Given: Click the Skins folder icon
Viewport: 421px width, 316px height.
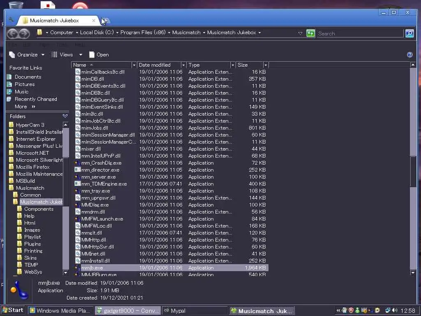Looking at the screenshot, I should (x=20, y=258).
